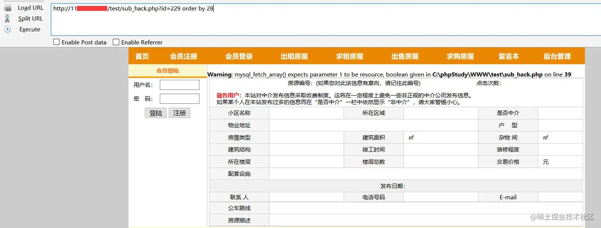Click the E-mail table cell
This screenshot has width=601, height=228.
pyautogui.click(x=508, y=197)
